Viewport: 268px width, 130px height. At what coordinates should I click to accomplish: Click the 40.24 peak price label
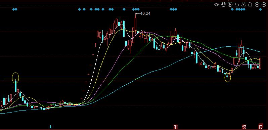145,13
